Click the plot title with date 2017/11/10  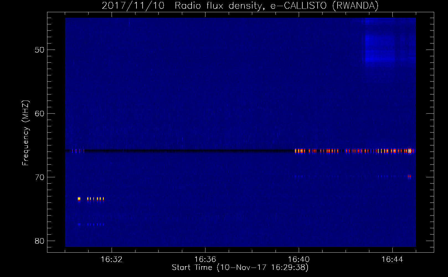point(240,6)
